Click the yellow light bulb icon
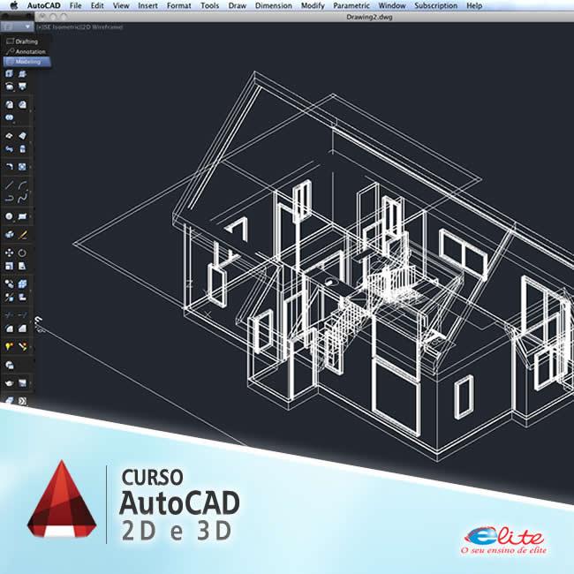Screen dimensions: 574x574 point(9,346)
